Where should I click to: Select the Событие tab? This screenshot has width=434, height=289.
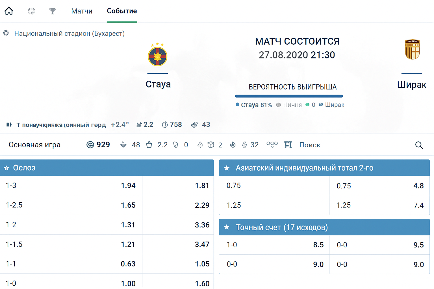122,11
